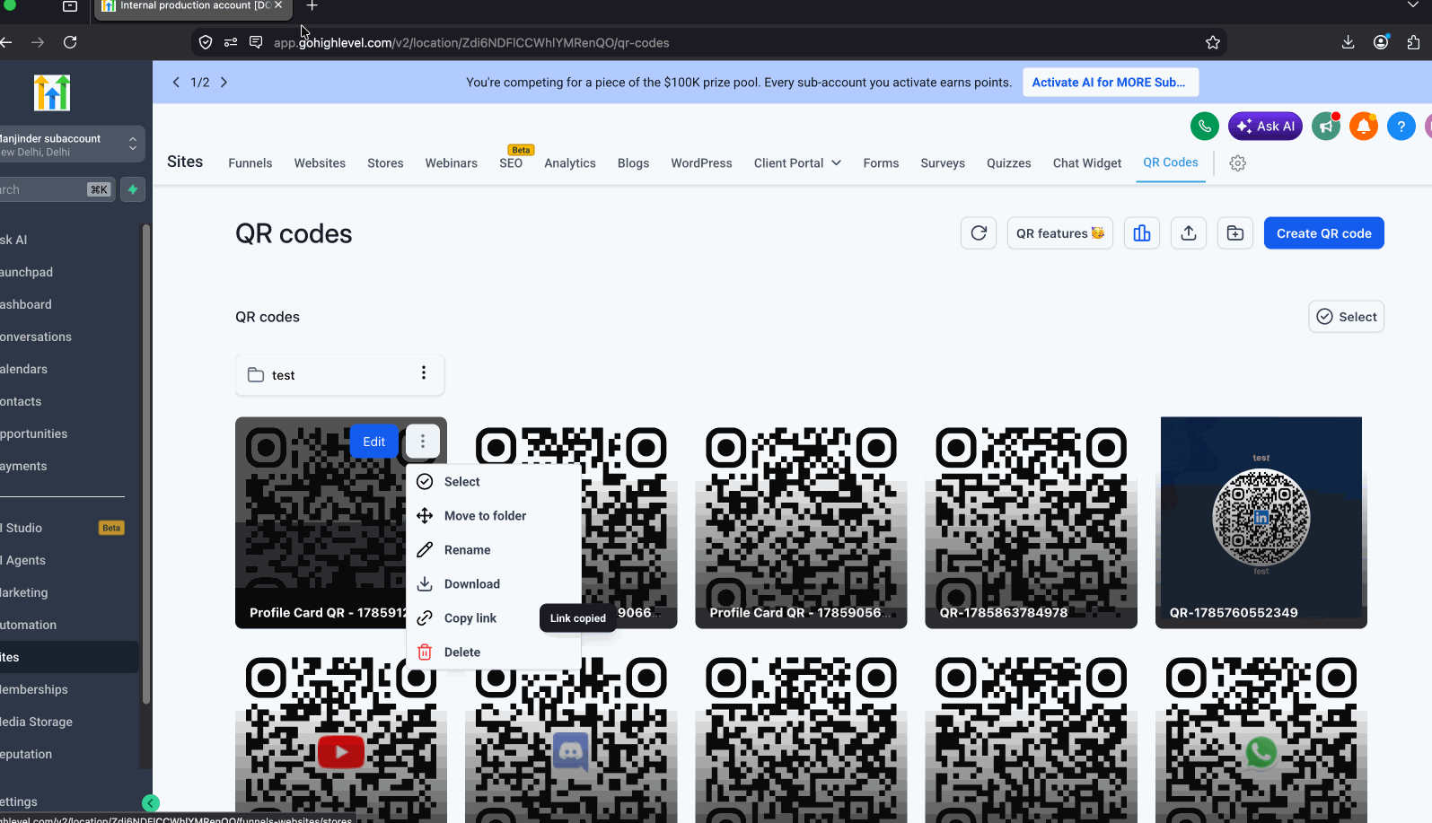Open the subaccount switcher dropdown
Viewport: 1432px width, 823px height.
point(70,144)
